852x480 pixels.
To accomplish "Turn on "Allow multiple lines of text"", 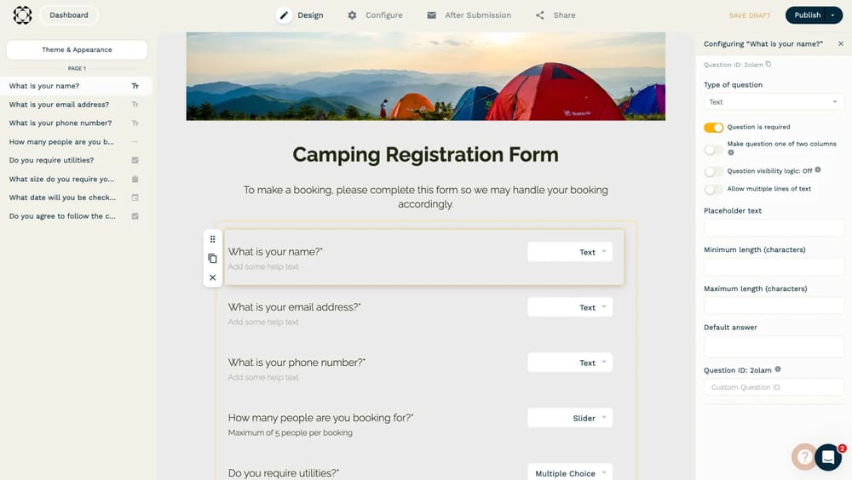I will pos(713,189).
